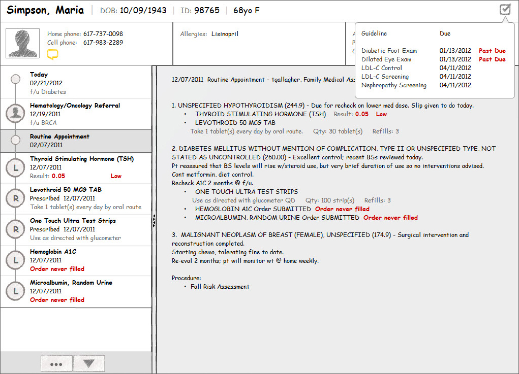Click Order never filled under Microalbumin entry
519x374 pixels.
coord(57,300)
